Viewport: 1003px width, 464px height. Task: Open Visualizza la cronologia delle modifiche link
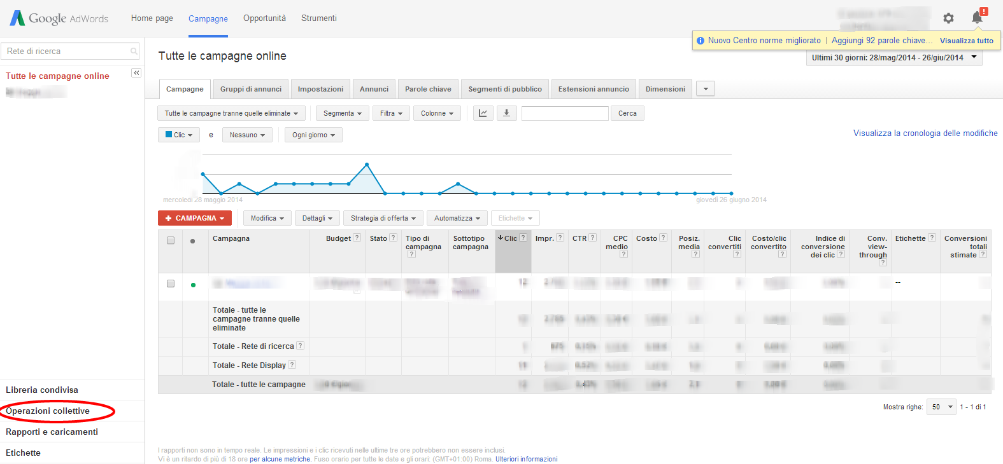point(925,133)
